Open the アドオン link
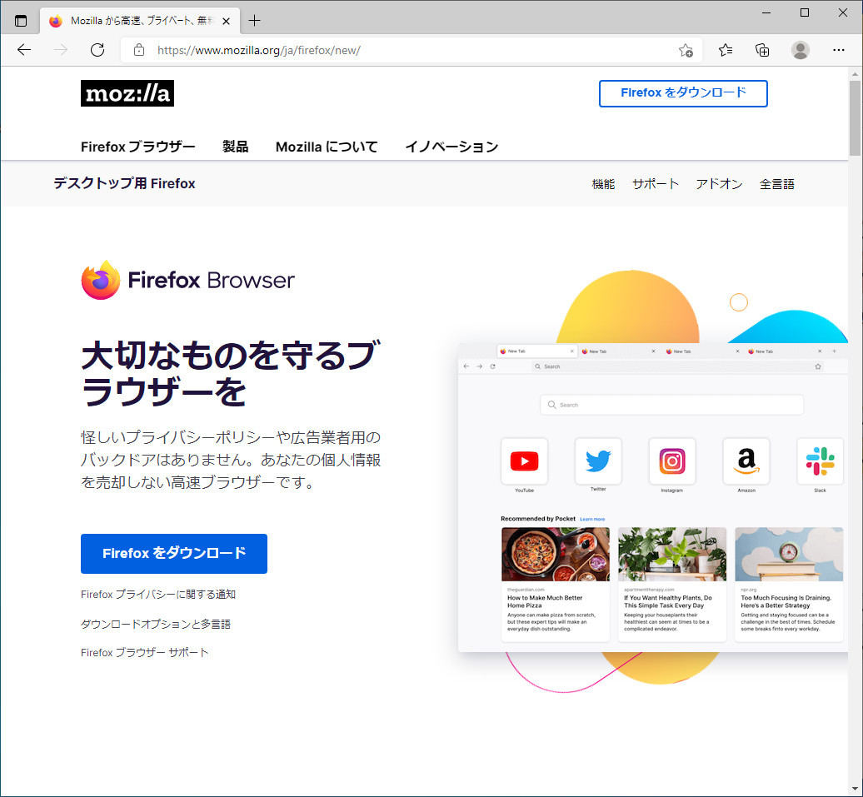Image resolution: width=863 pixels, height=797 pixels. pyautogui.click(x=720, y=184)
